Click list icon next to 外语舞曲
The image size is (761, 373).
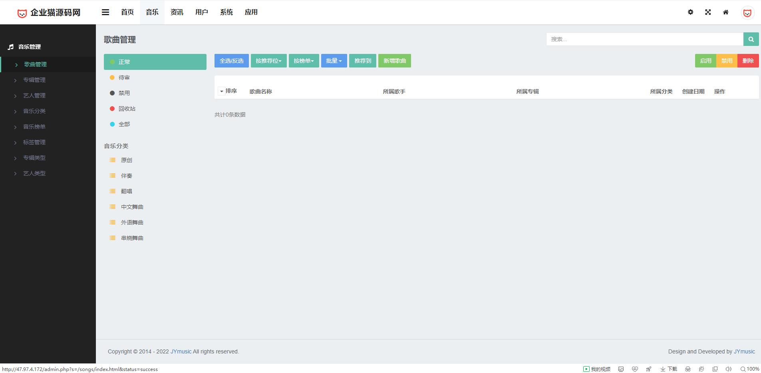(113, 222)
